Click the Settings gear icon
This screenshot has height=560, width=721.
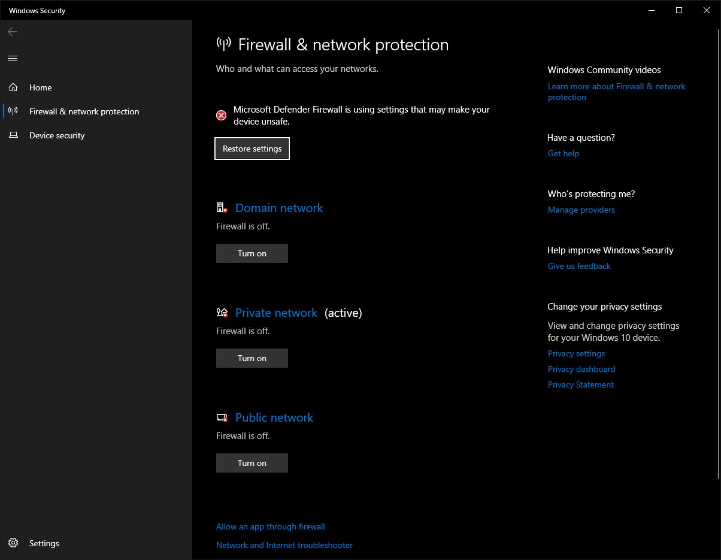[13, 543]
